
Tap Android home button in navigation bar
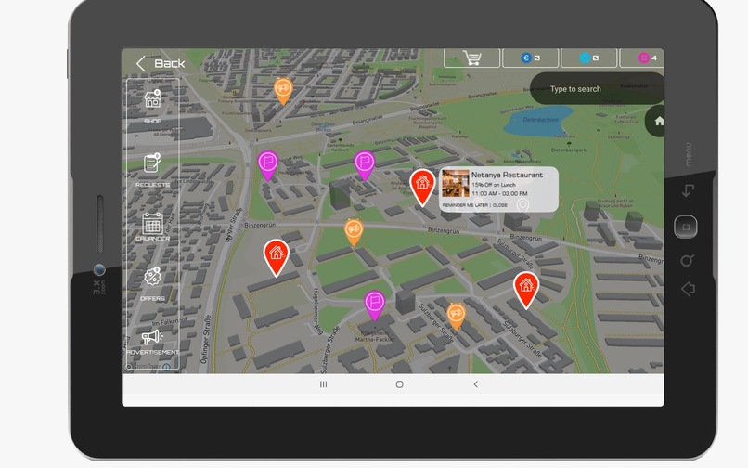click(x=399, y=384)
